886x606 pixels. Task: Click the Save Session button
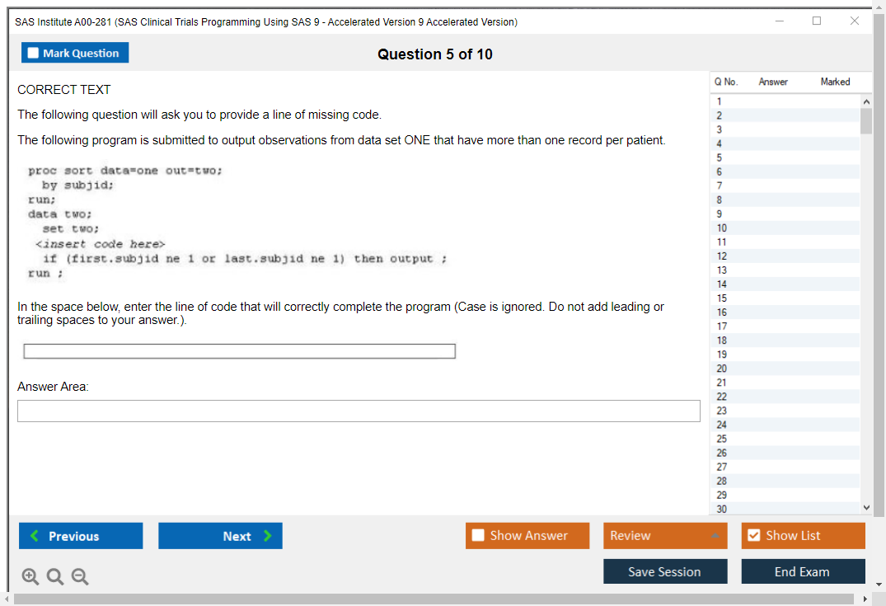[x=665, y=571]
